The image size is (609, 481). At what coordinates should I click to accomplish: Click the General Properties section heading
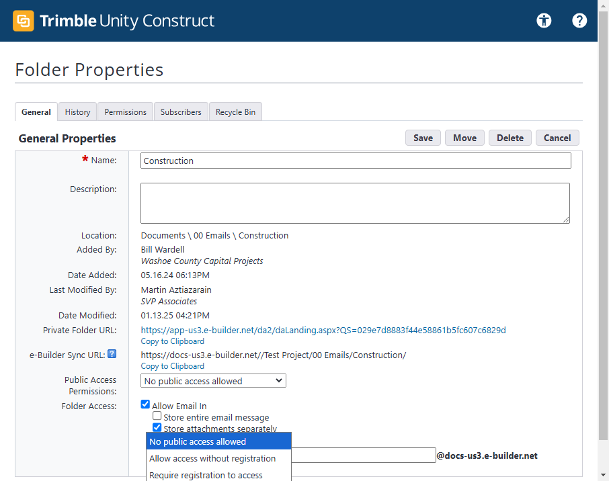coord(67,138)
